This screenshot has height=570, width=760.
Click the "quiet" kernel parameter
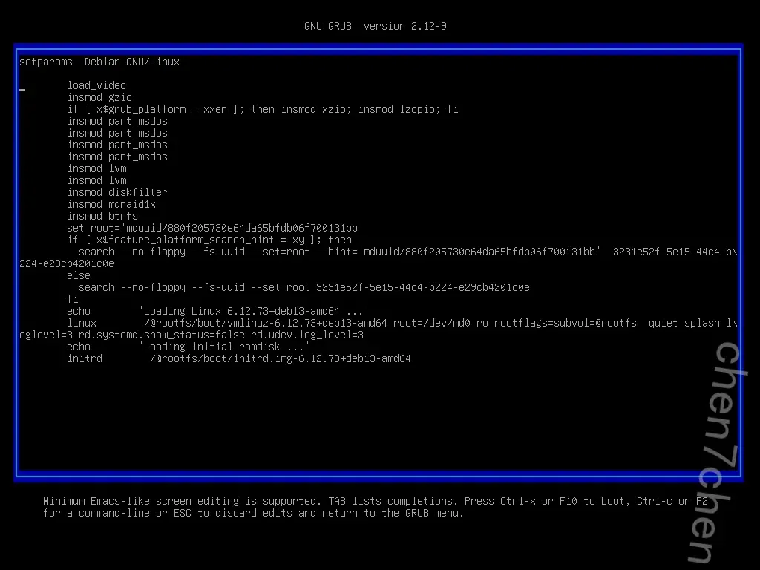(x=663, y=324)
